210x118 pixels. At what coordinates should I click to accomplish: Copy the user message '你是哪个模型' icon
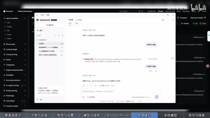(156, 71)
